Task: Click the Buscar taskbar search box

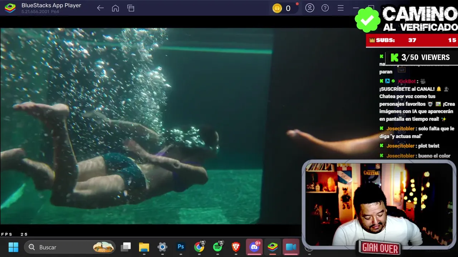Action: (x=70, y=247)
